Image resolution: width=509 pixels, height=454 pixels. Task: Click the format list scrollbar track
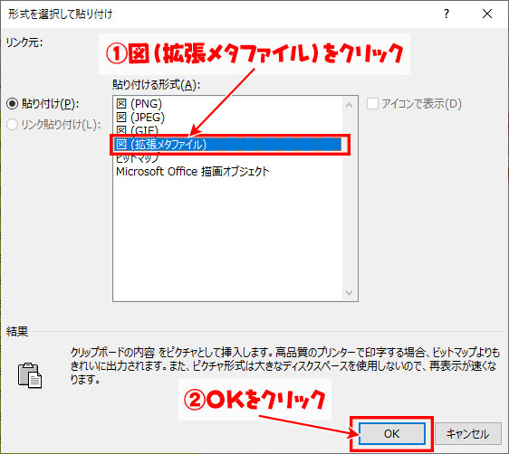(x=350, y=199)
